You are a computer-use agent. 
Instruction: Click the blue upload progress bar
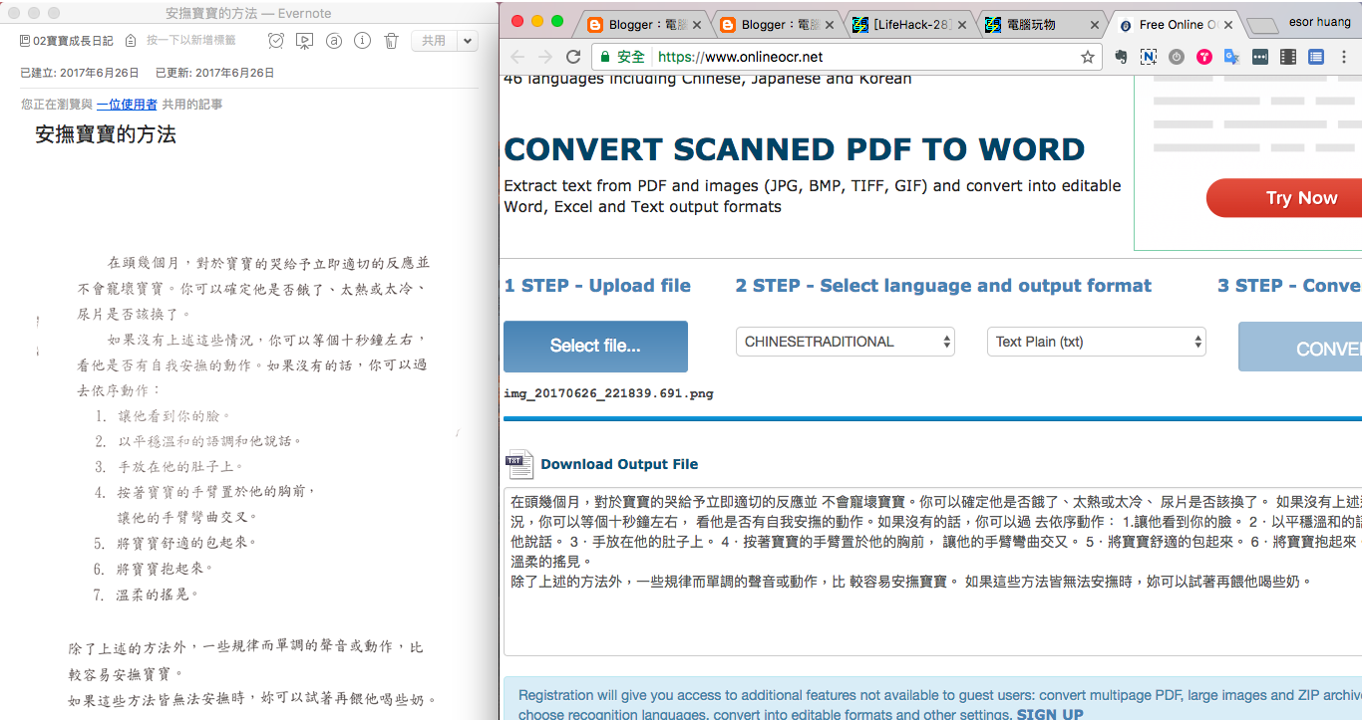coord(932,418)
